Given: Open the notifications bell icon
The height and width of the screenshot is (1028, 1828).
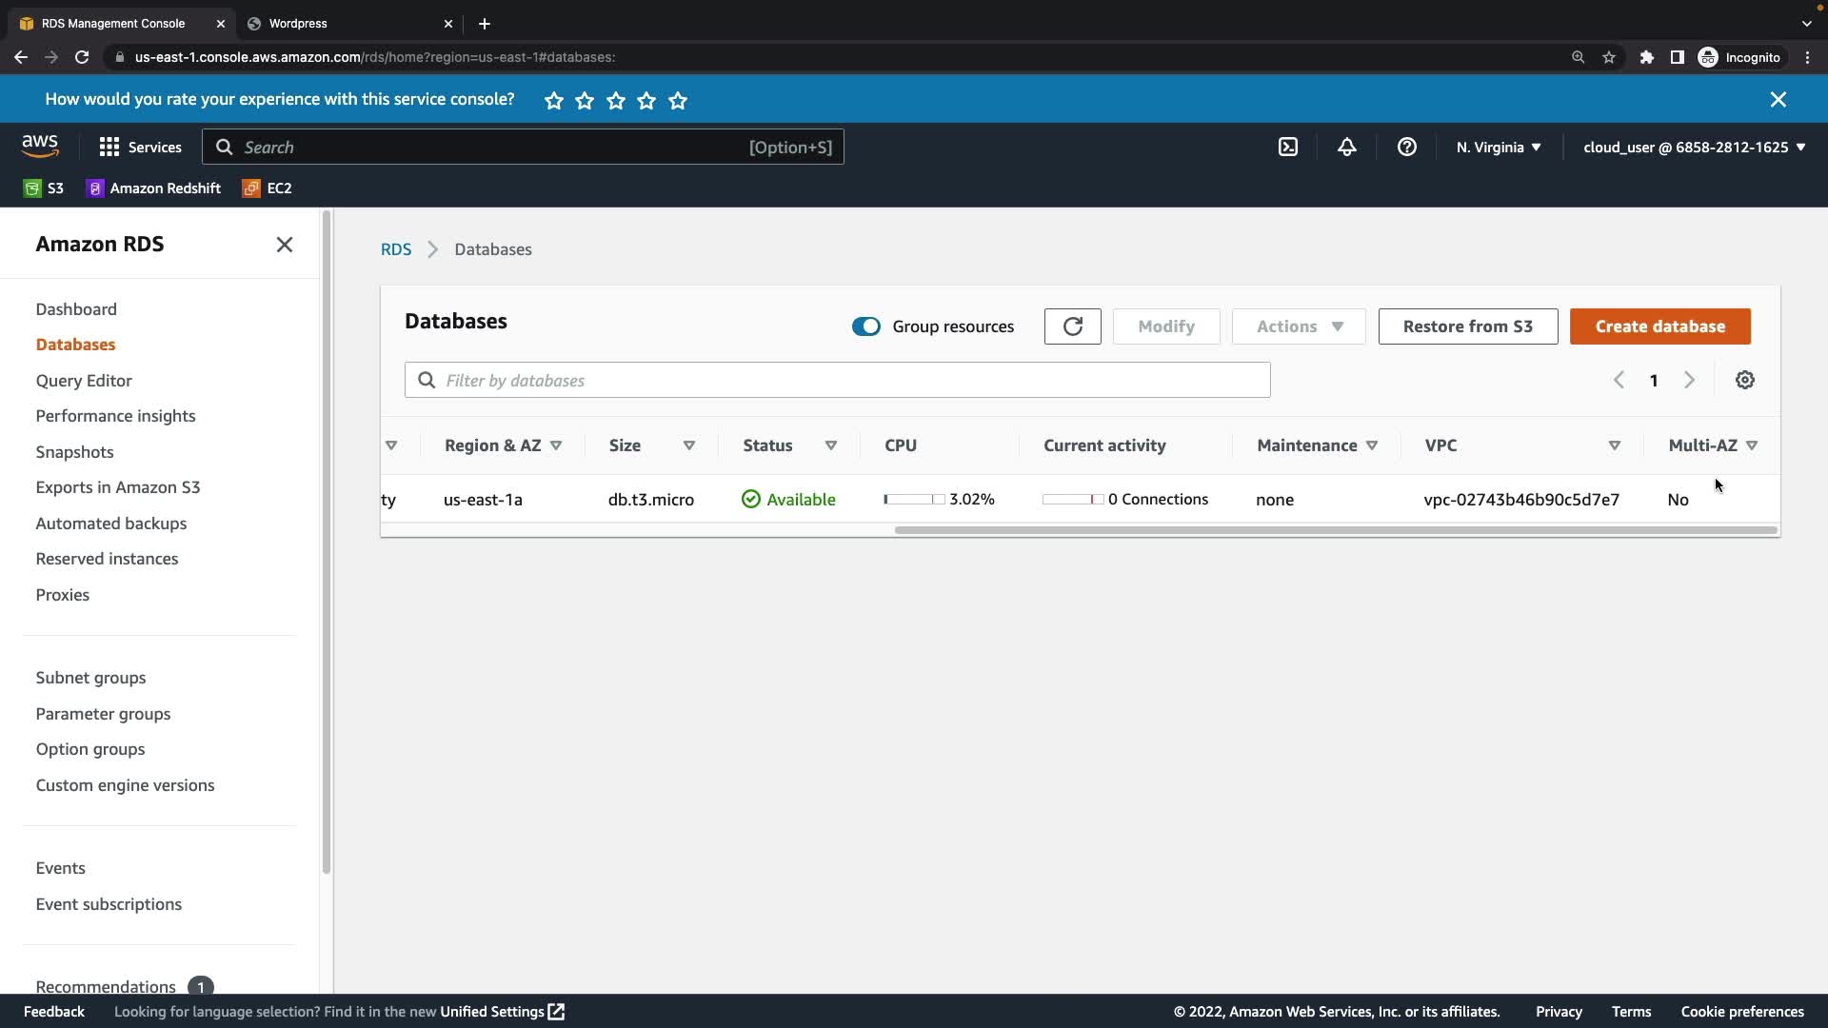Looking at the screenshot, I should click(1346, 148).
